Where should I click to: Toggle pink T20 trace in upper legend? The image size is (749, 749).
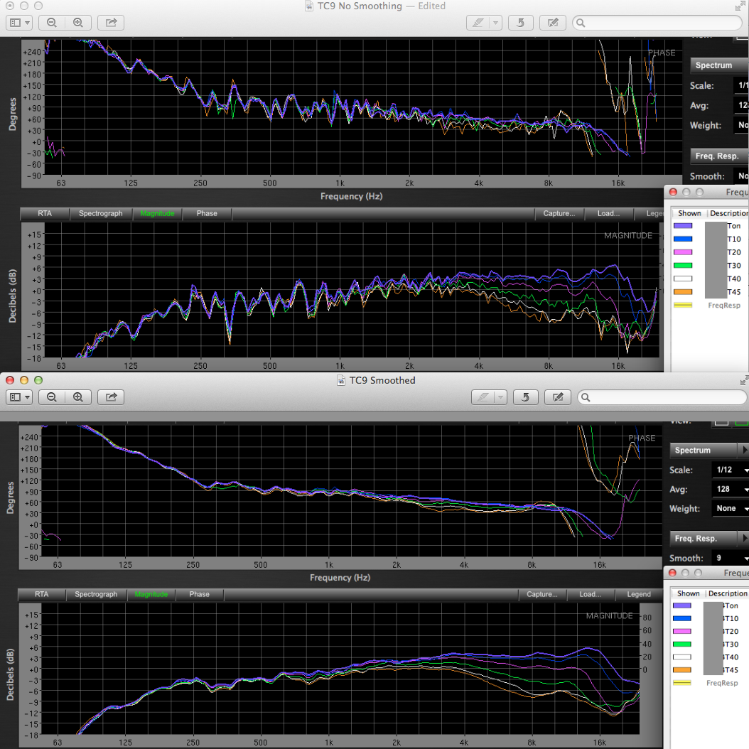coord(683,252)
